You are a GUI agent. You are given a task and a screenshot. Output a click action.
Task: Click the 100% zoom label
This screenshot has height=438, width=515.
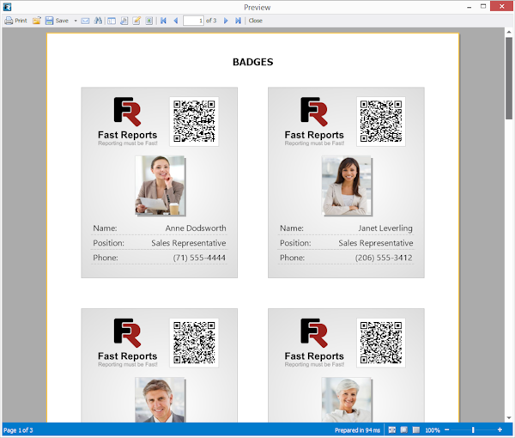click(433, 430)
